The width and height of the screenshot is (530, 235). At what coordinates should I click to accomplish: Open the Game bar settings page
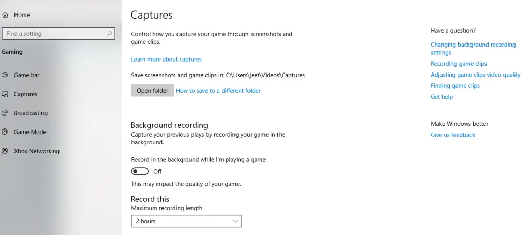click(x=26, y=75)
